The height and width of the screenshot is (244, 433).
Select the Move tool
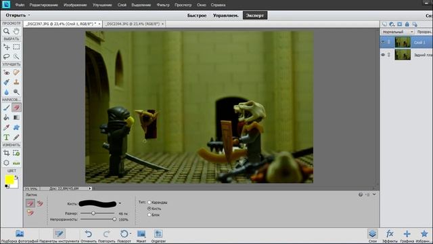6,47
